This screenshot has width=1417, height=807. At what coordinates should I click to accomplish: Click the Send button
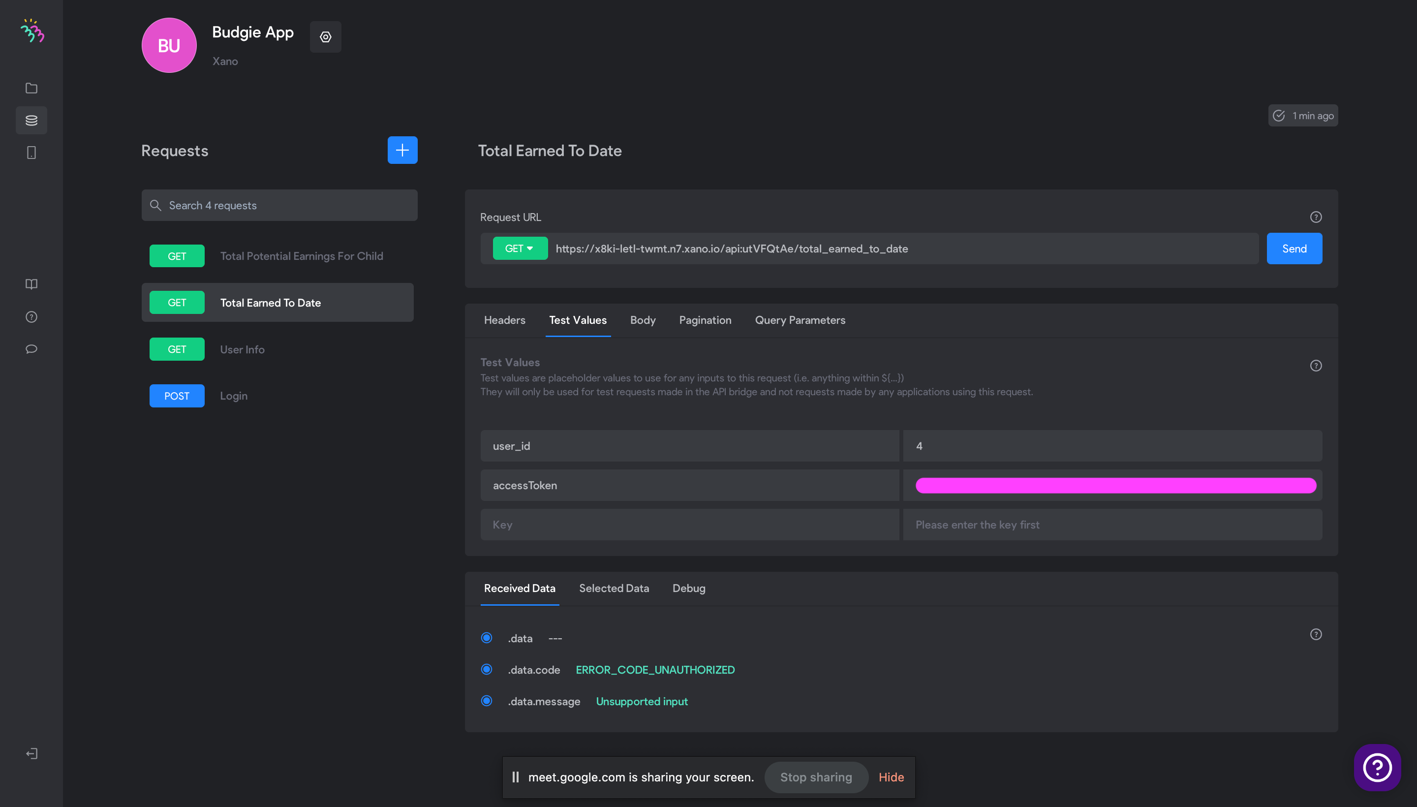(1294, 248)
